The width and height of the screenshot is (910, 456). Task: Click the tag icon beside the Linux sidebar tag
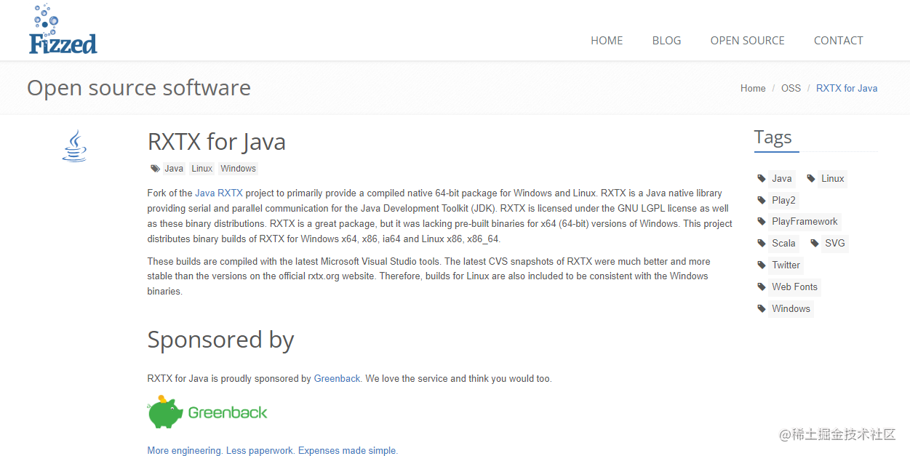click(x=811, y=178)
